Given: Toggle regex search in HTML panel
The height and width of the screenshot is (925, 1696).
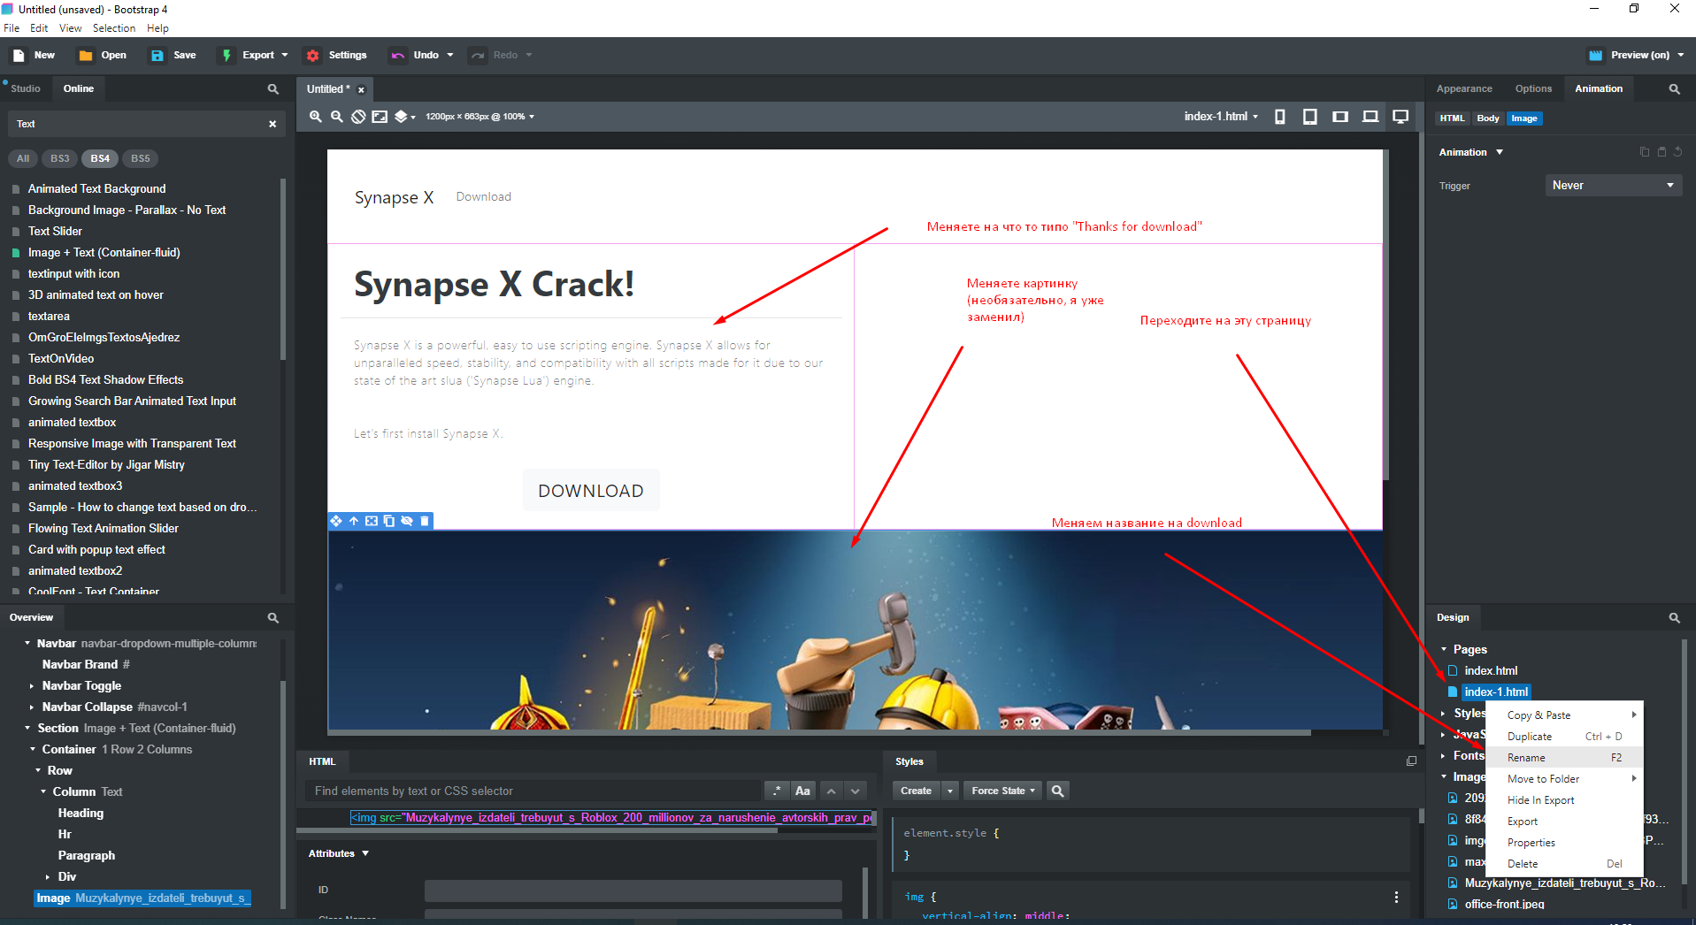Looking at the screenshot, I should 777,791.
